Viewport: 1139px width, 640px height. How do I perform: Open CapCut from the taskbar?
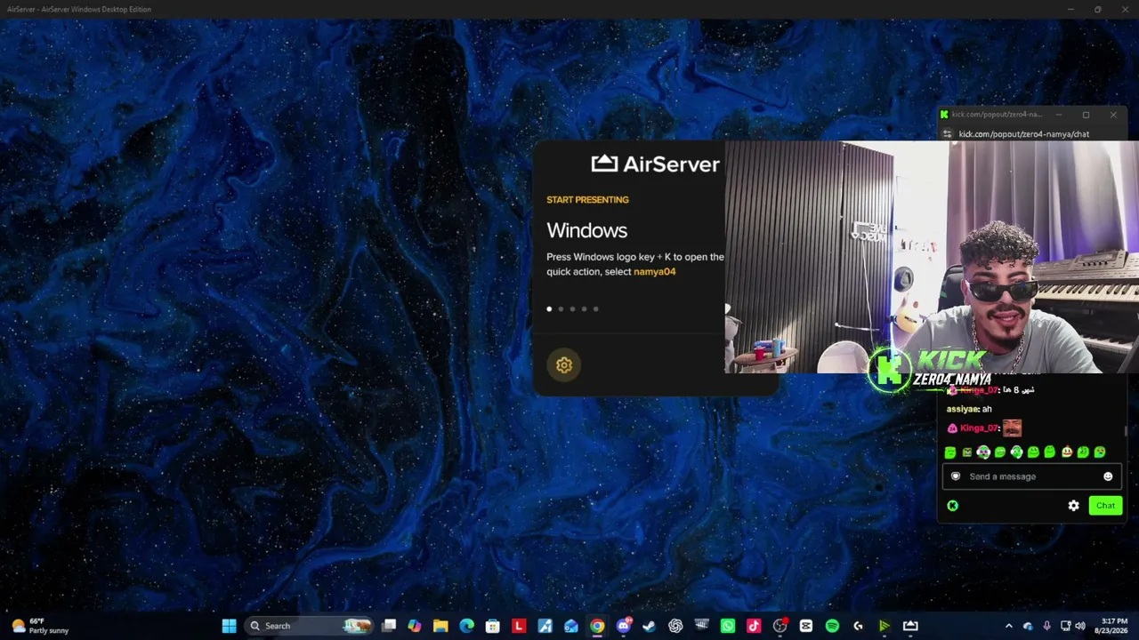[x=806, y=626]
